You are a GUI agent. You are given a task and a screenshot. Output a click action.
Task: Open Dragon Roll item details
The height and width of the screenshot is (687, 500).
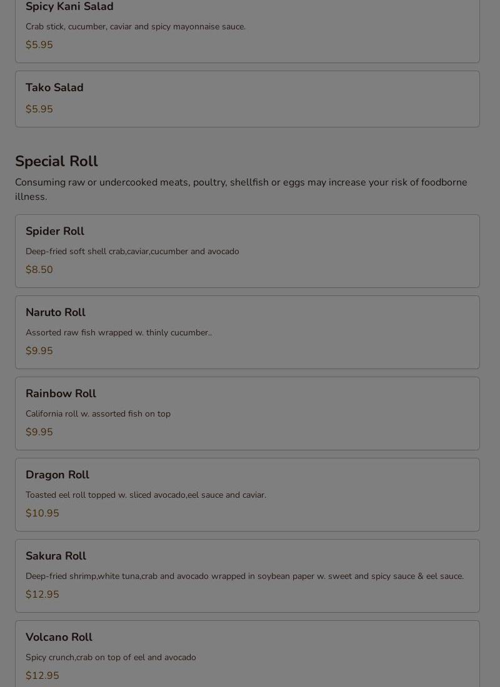tap(247, 495)
